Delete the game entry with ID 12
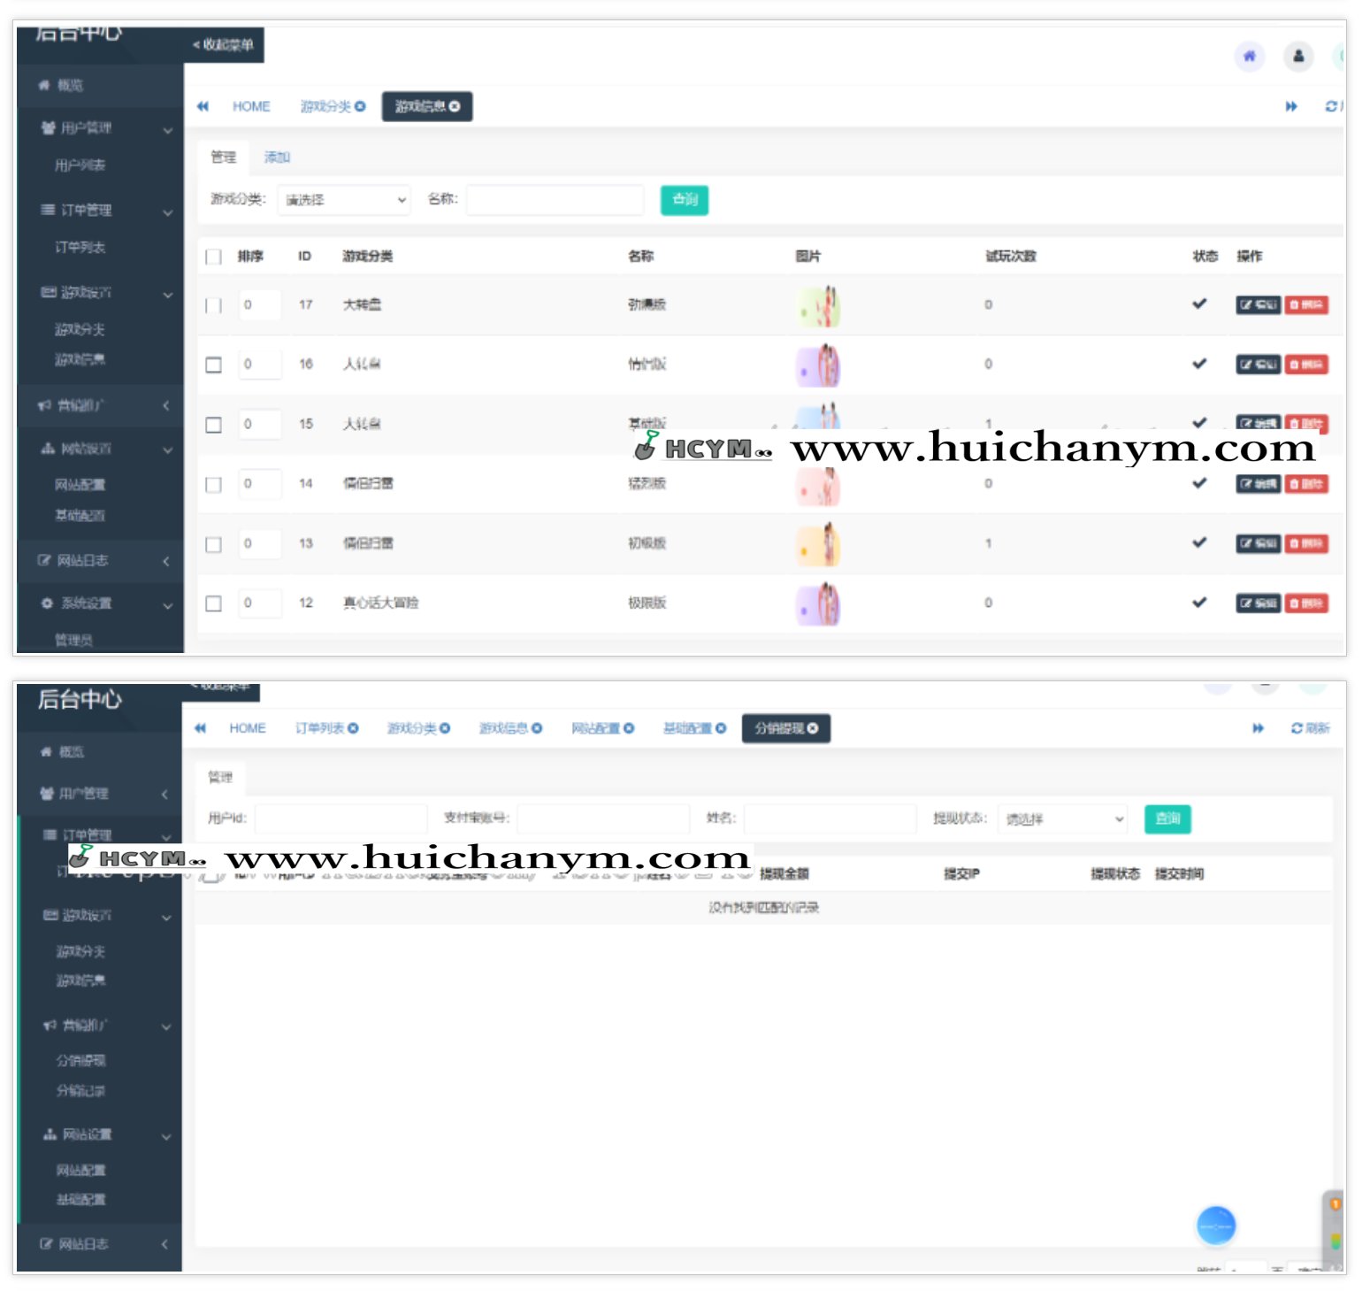The height and width of the screenshot is (1291, 1370). (1306, 603)
